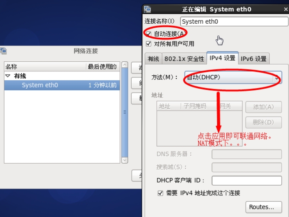289x217 pixels.
Task: Click the 添加(A) address button
Action: point(264,107)
